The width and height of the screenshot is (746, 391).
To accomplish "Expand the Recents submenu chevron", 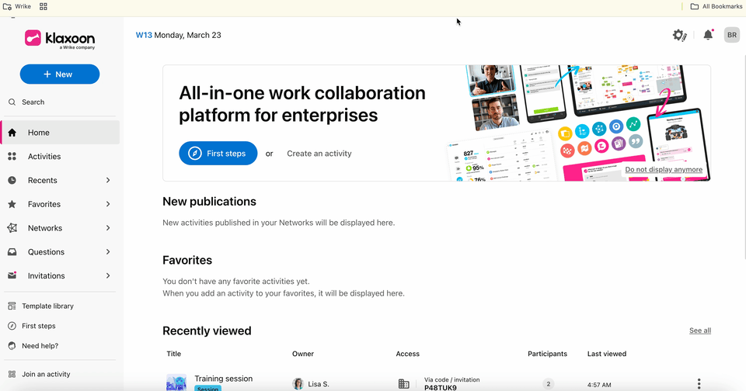I will pos(108,180).
